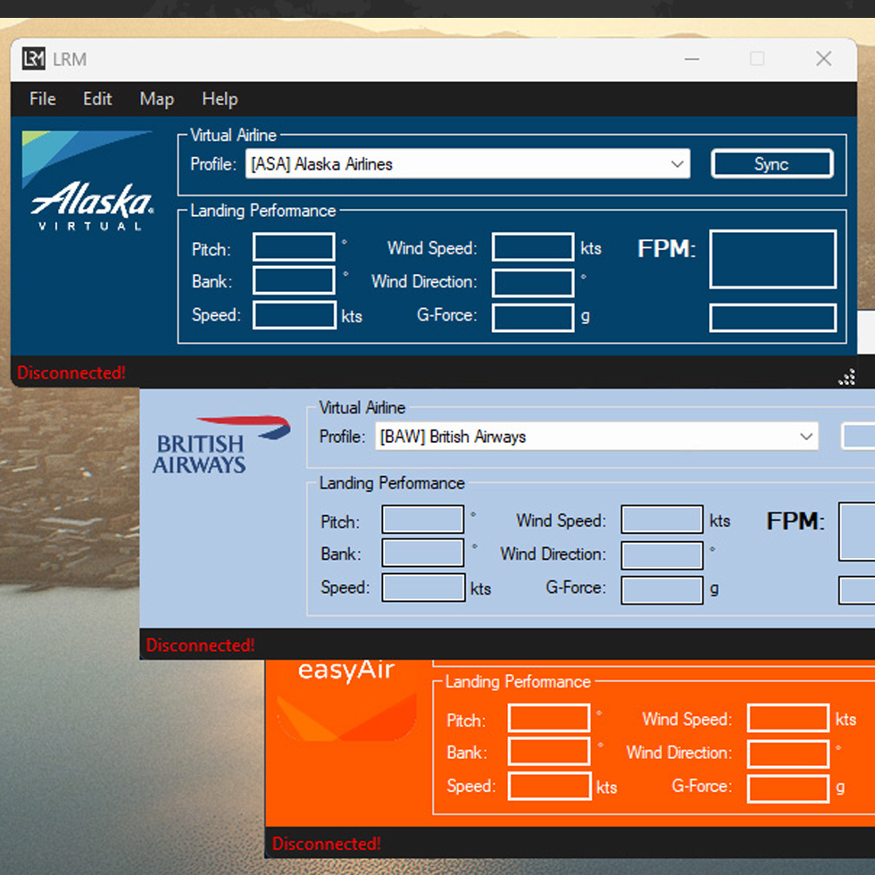Click Speed field in easyAir window

tap(550, 787)
